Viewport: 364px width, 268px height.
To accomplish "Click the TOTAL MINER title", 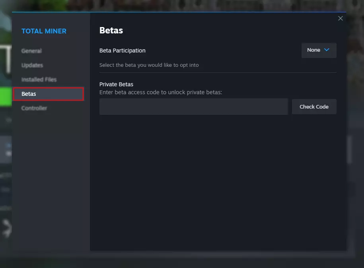I will point(44,31).
